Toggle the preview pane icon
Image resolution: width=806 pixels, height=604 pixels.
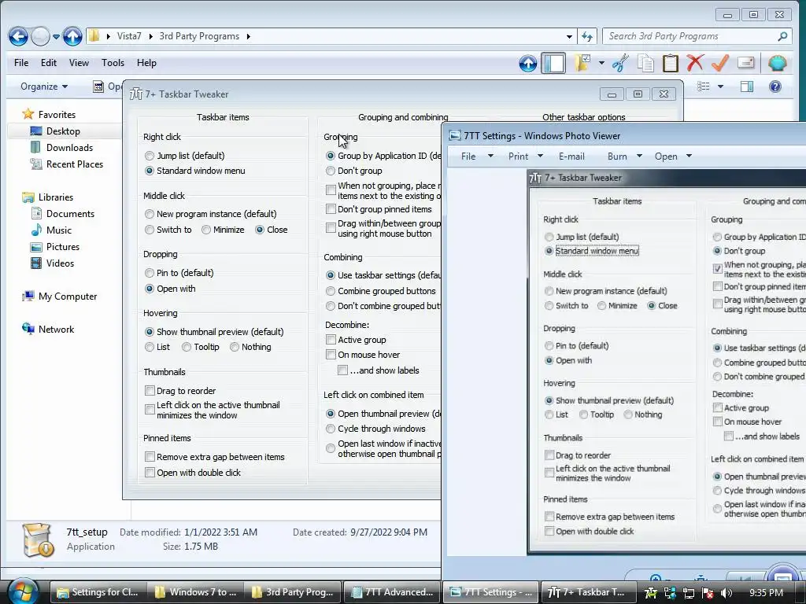tap(746, 87)
